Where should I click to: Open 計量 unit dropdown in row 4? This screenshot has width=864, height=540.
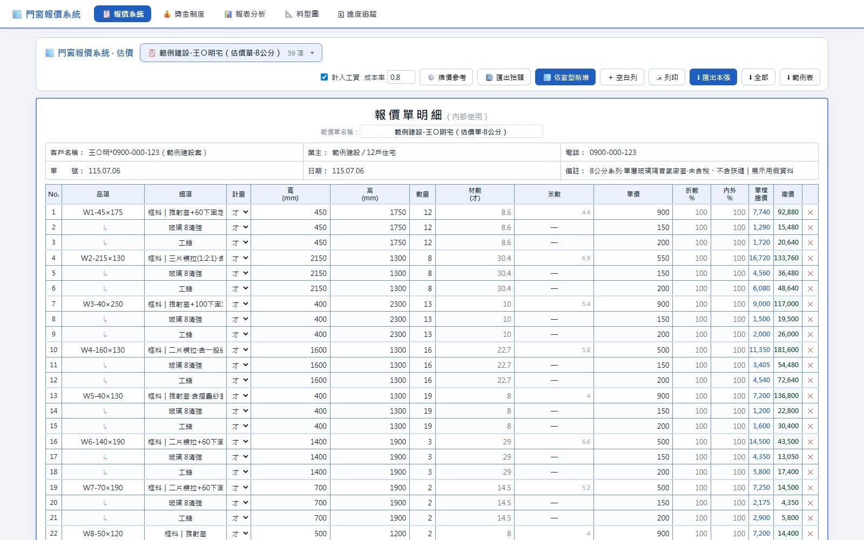click(x=239, y=258)
